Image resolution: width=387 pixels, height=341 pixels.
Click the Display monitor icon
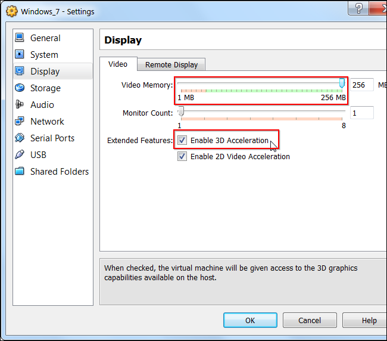20,71
